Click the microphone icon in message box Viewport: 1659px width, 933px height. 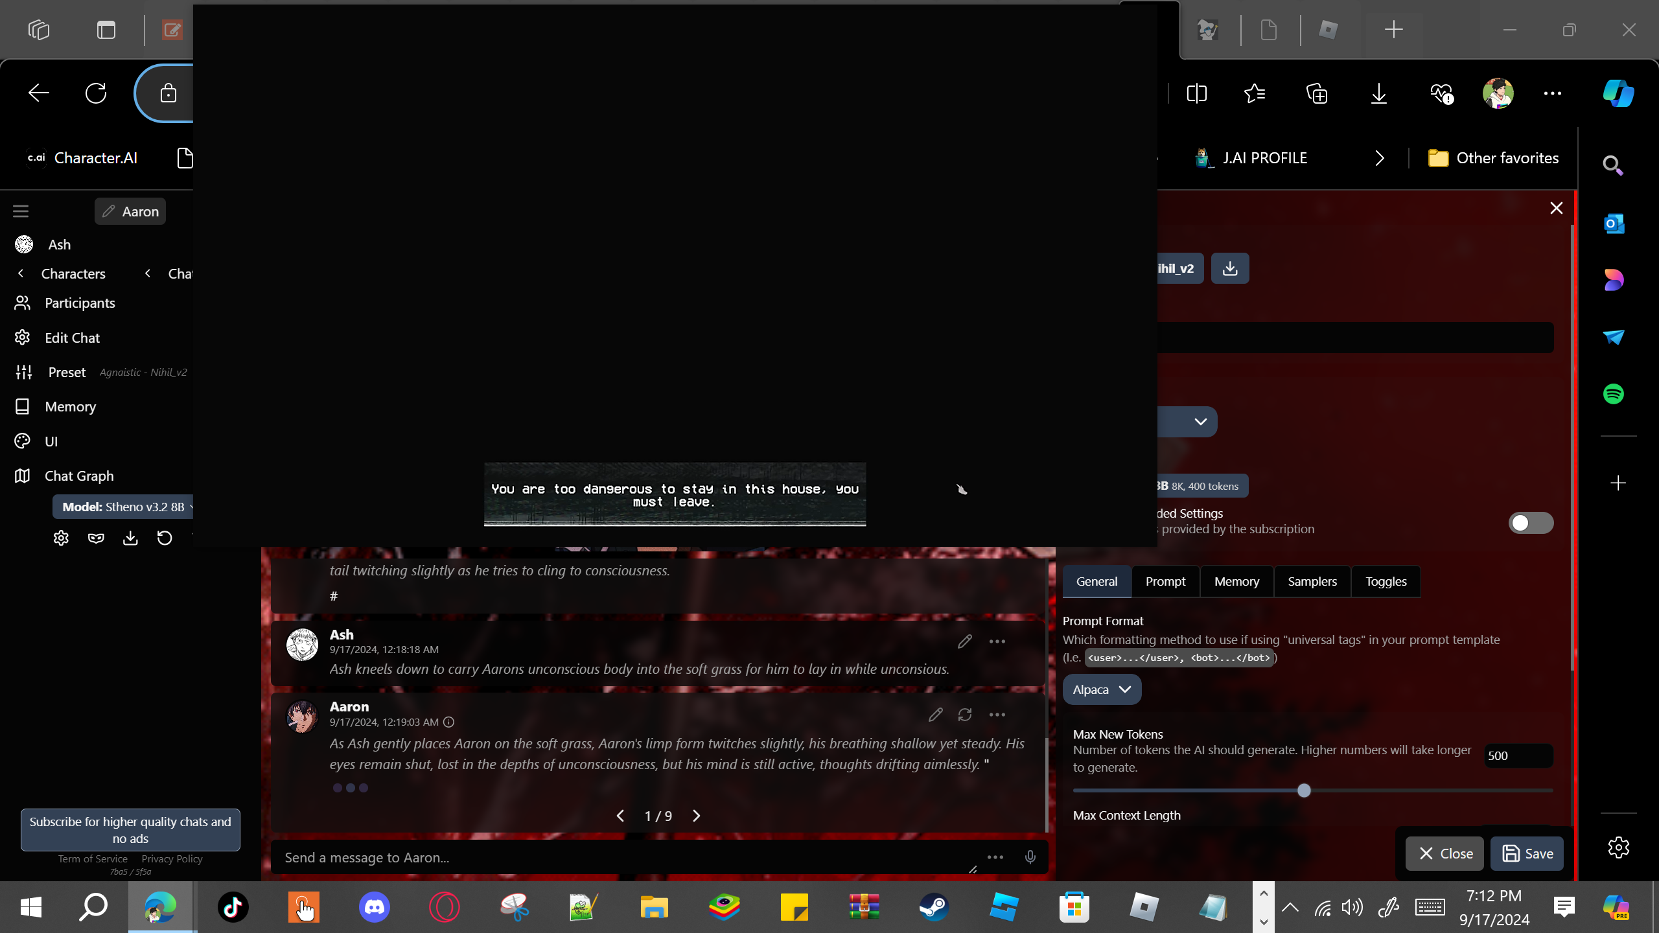1030,857
